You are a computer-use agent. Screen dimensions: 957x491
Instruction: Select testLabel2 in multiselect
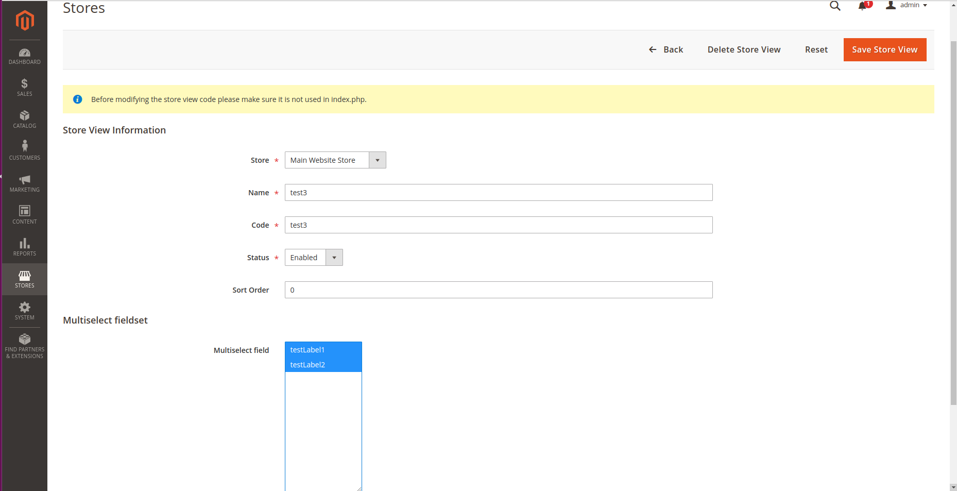click(323, 365)
